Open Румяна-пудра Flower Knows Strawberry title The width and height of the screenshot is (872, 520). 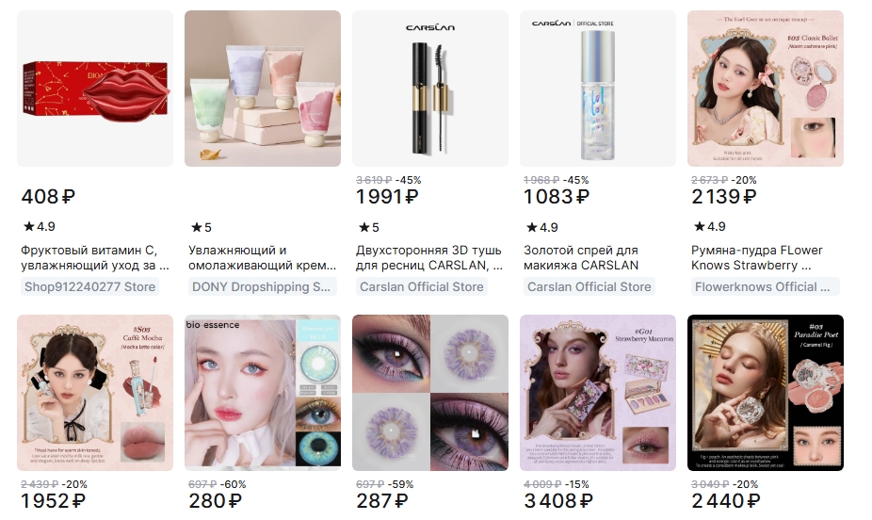point(757,257)
